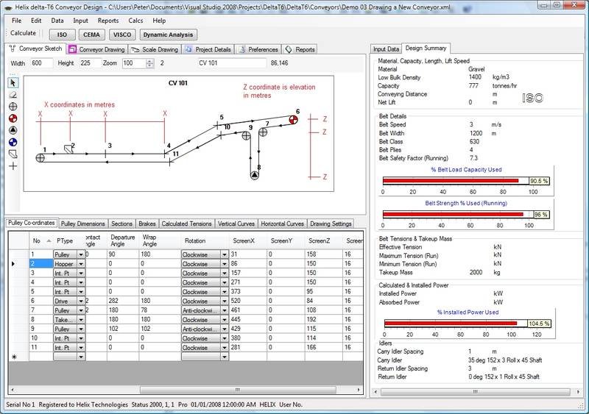Image resolution: width=589 pixels, height=414 pixels.
Task: Open the Horizontal Curves tab
Action: tap(282, 224)
